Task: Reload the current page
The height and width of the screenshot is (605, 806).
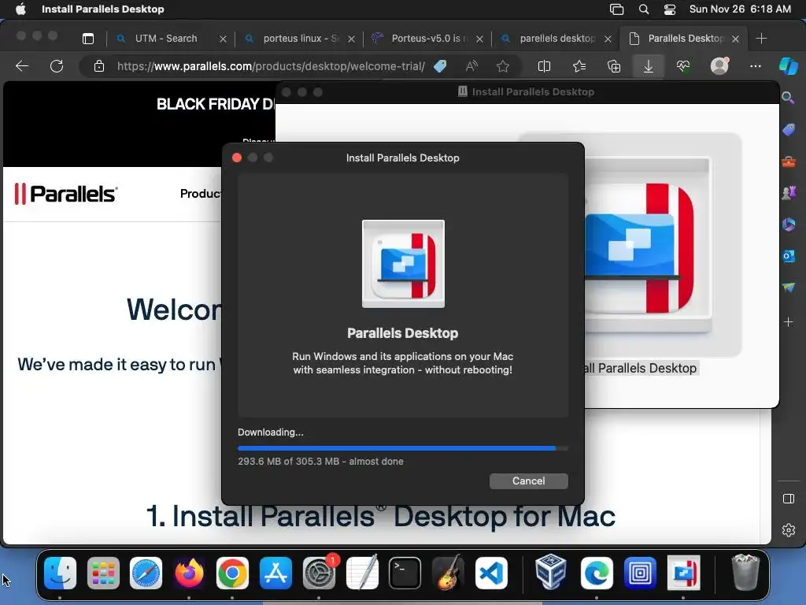Action: tap(57, 66)
